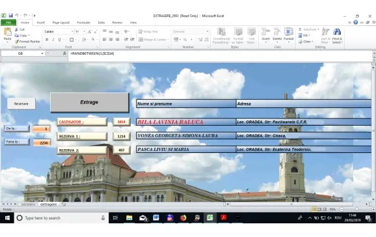
Task: Click Decrease Indent icon
Action: (126, 39)
